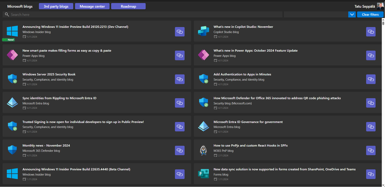Copy link for Sync identities from Rippling post
Image resolution: width=385 pixels, height=187 pixels.
point(180,103)
